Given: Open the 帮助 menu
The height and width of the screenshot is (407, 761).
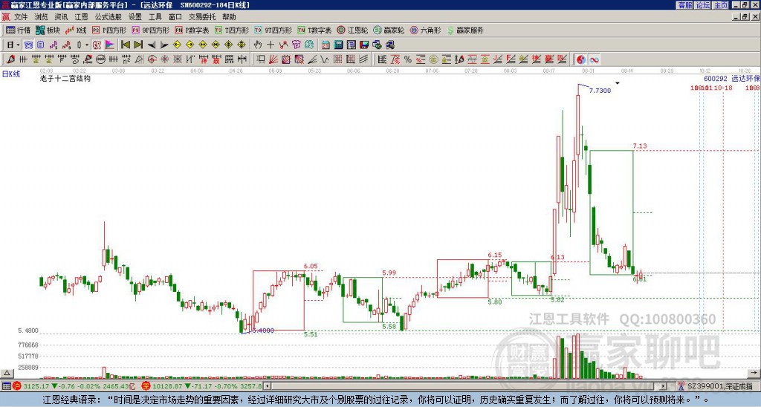Looking at the screenshot, I should [x=229, y=17].
